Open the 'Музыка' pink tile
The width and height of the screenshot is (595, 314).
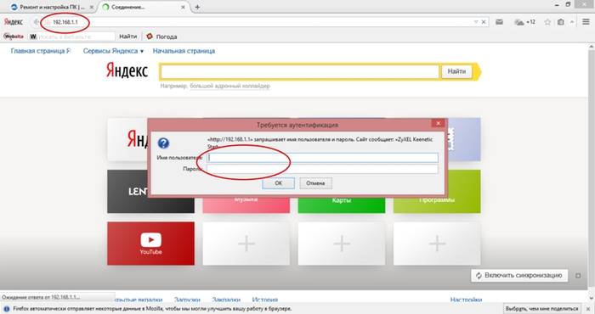pyautogui.click(x=246, y=205)
